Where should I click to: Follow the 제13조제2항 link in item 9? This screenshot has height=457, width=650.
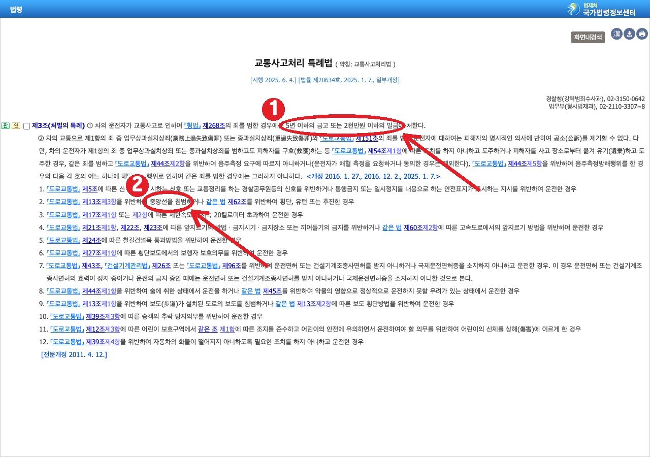314,304
